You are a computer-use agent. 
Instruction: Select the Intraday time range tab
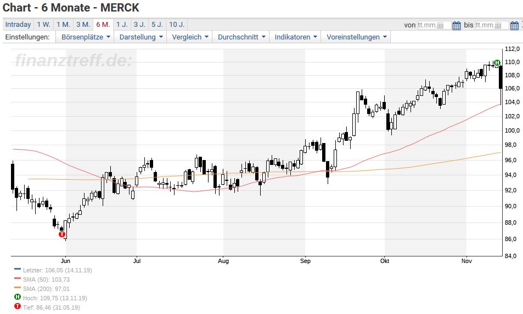click(x=18, y=24)
